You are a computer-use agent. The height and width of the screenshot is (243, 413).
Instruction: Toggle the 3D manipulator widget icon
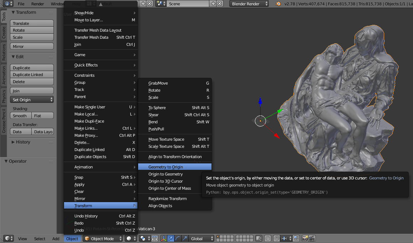(x=163, y=238)
